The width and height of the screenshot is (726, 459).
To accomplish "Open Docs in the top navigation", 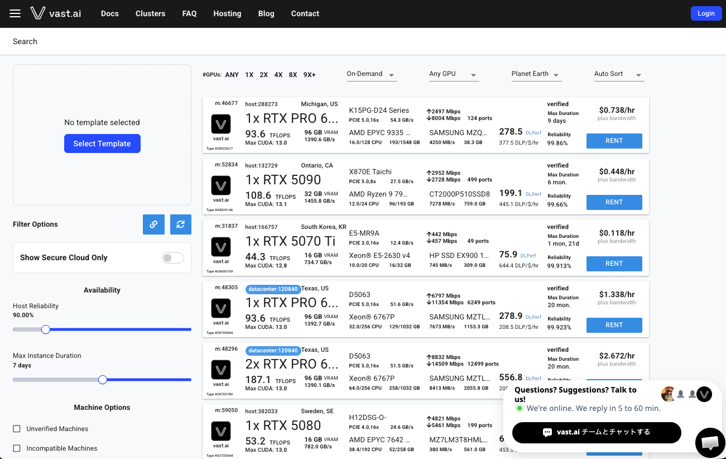I will pos(110,13).
